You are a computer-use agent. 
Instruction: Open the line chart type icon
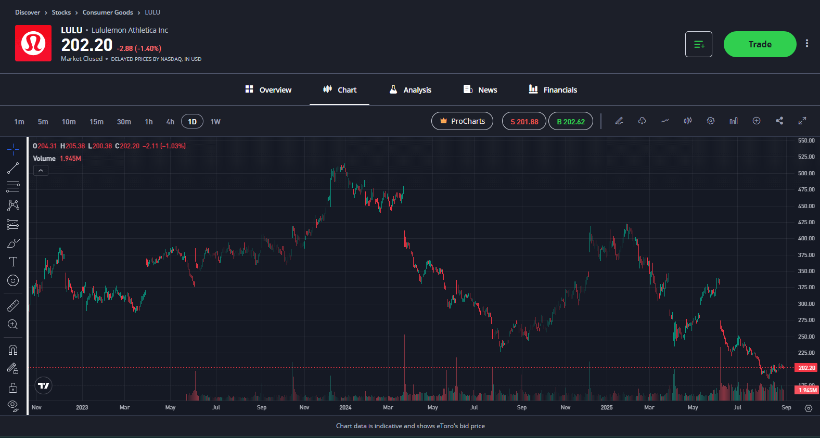[x=665, y=121]
